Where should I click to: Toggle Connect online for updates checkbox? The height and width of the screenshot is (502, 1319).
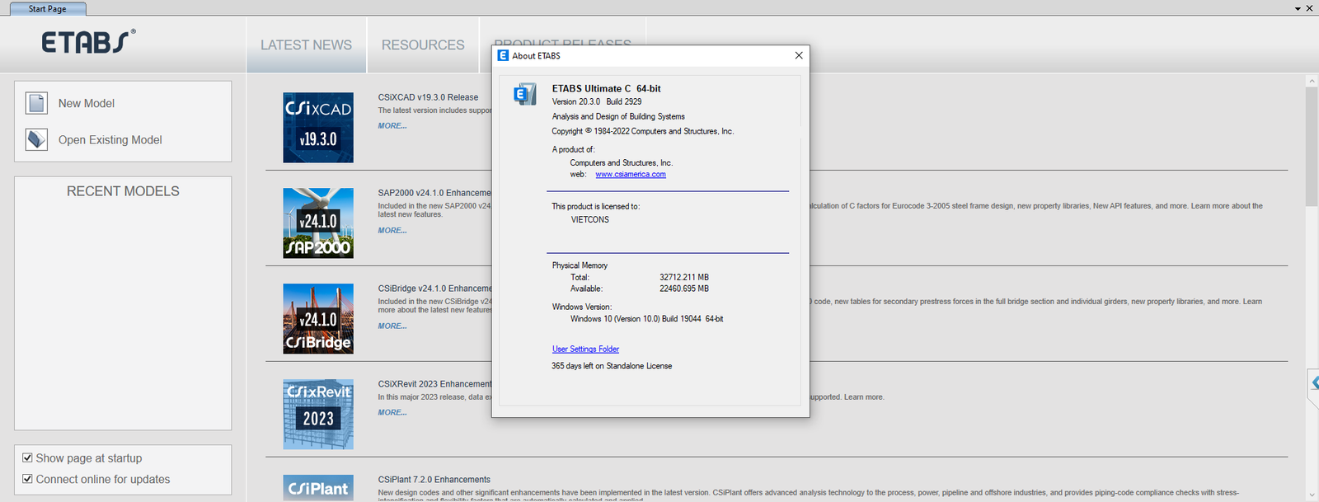(x=27, y=478)
